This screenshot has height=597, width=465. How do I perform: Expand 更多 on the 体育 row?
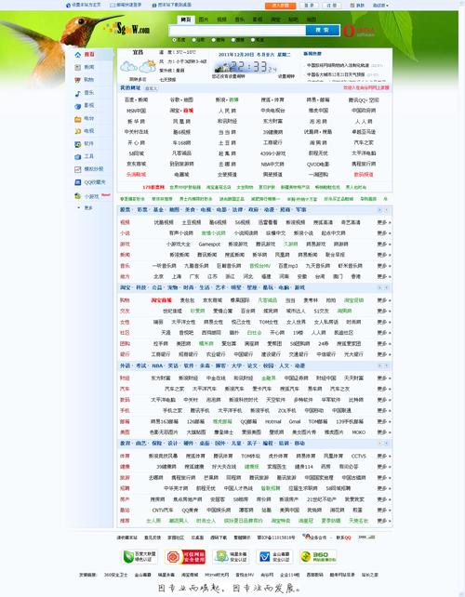coord(383,456)
